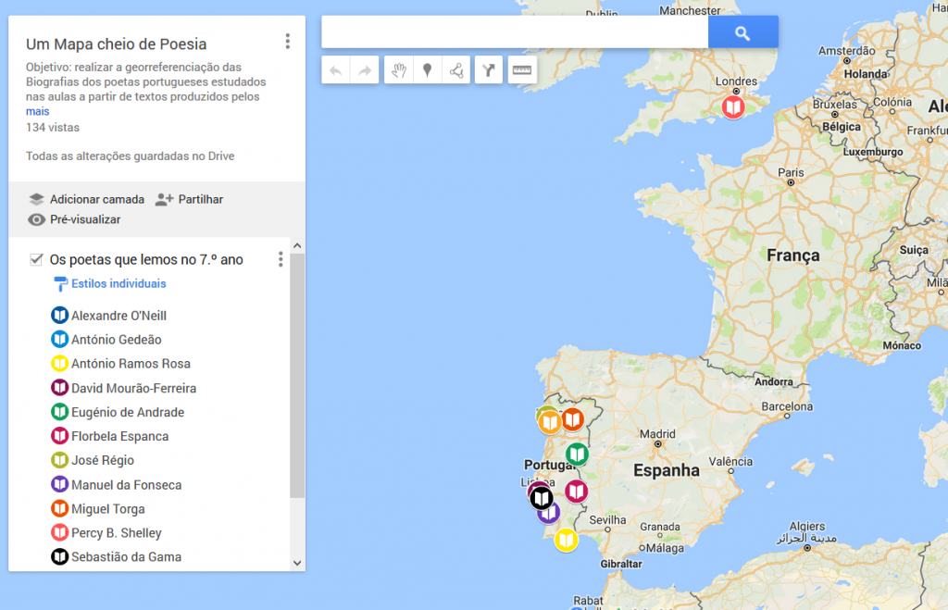The image size is (948, 610).
Task: Select the ruler measure distance tool
Action: tap(522, 70)
